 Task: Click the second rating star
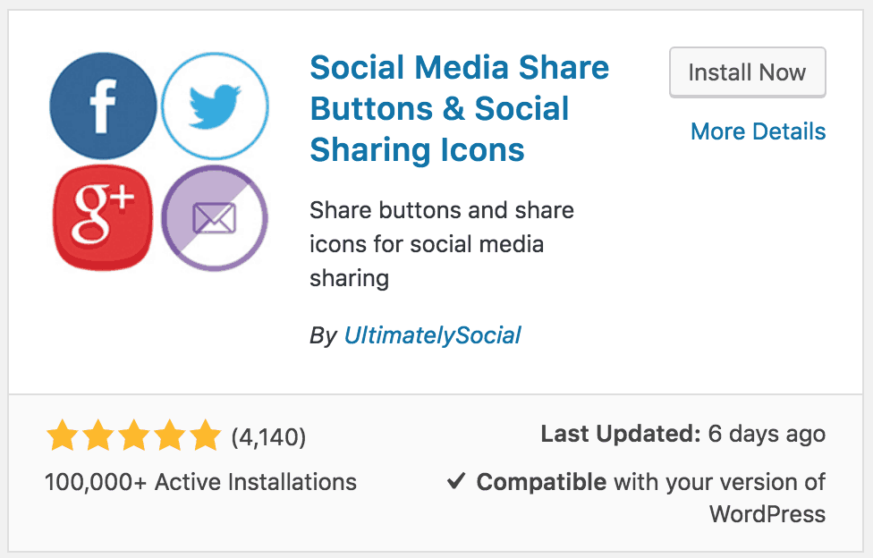(98, 435)
